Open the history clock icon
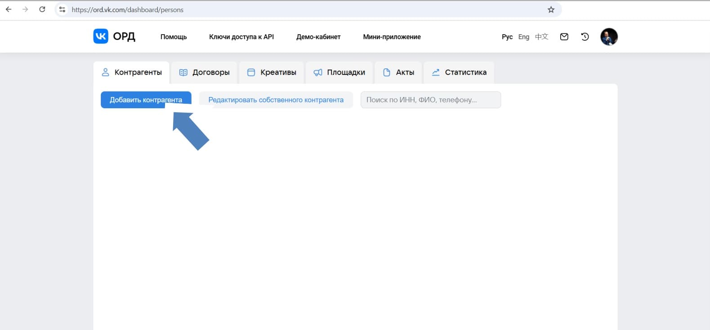710x330 pixels. pos(585,37)
